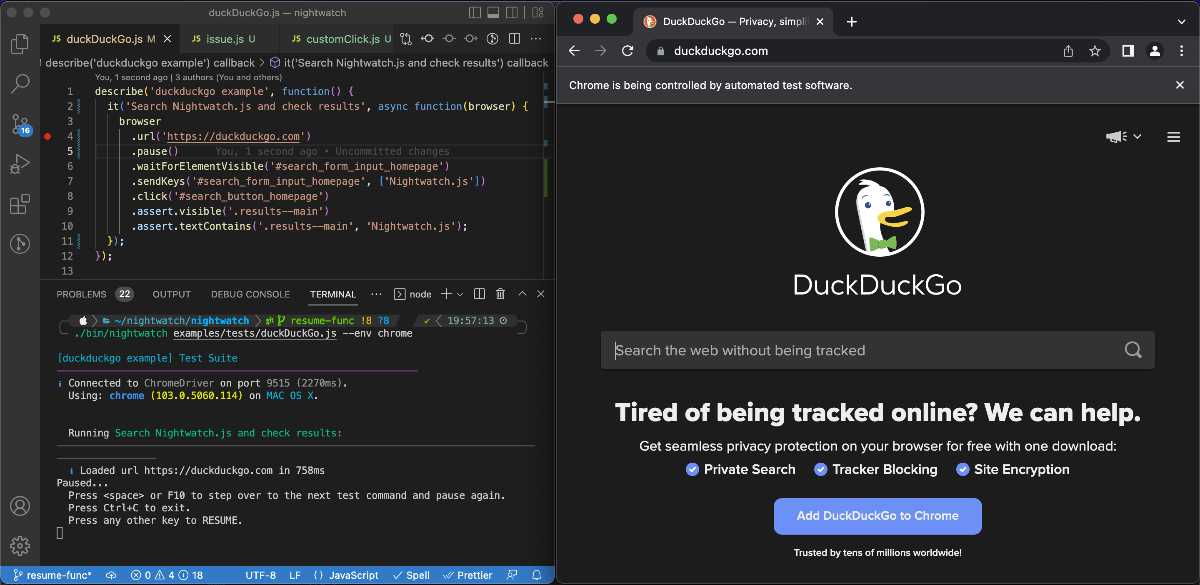Click the Prettier status item
This screenshot has width=1200, height=585.
[467, 575]
